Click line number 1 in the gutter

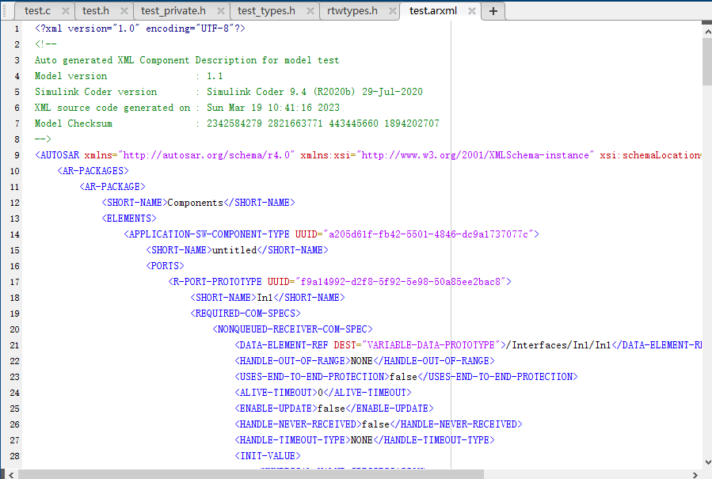[x=17, y=28]
